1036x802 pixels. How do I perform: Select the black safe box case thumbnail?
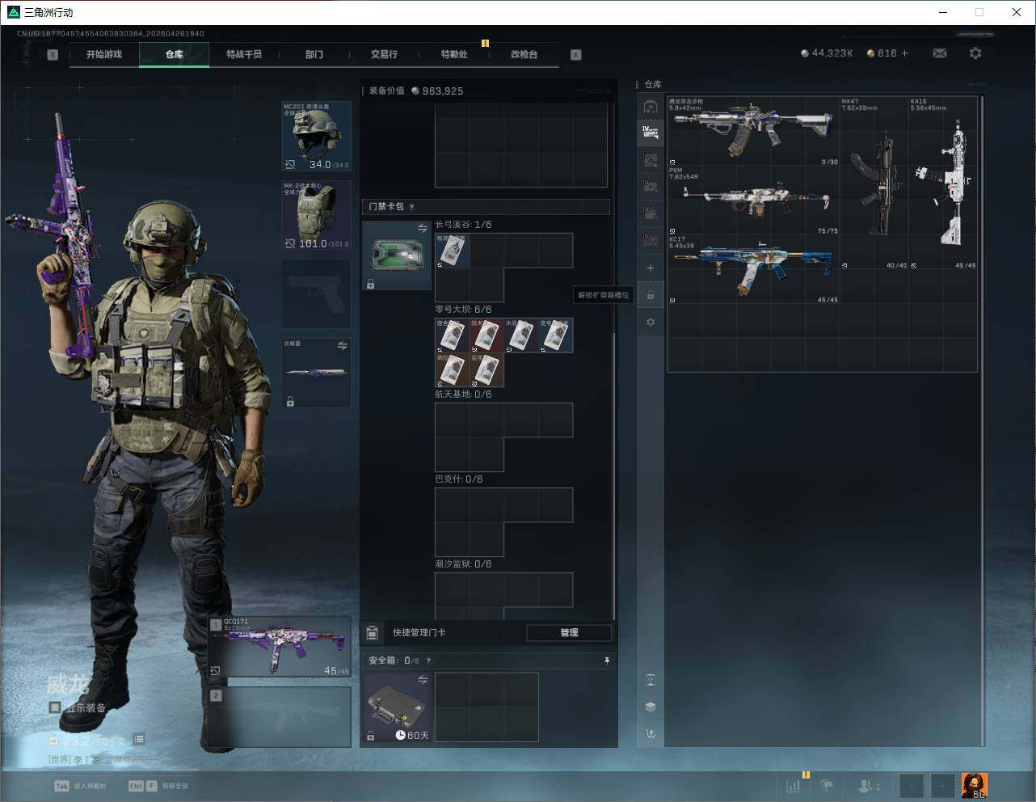397,707
